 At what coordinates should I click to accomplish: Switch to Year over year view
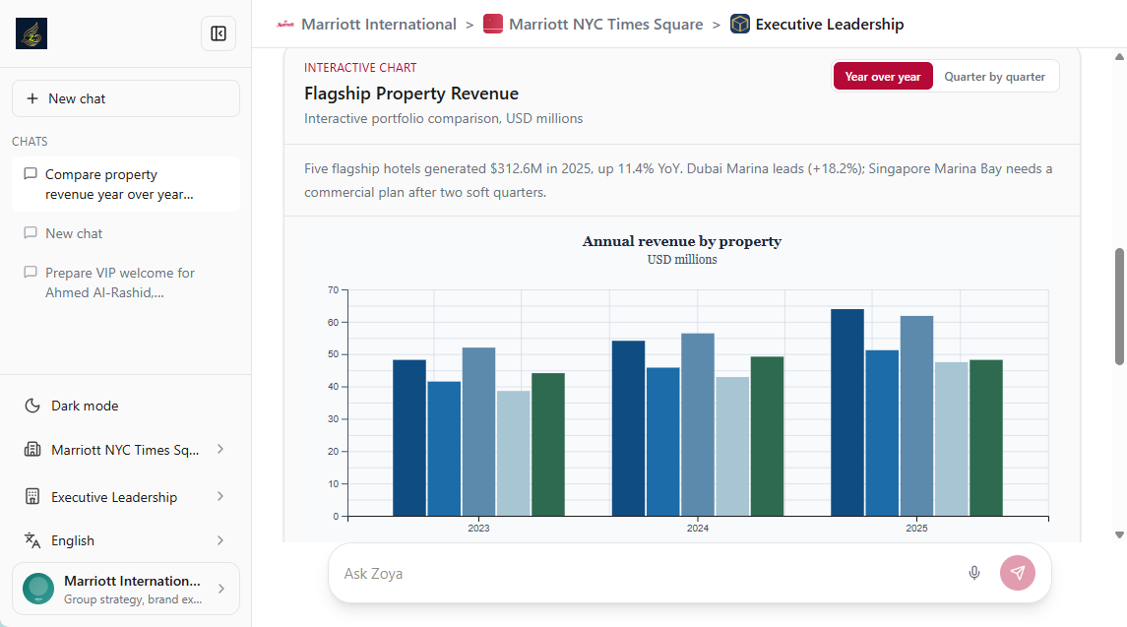click(x=883, y=76)
